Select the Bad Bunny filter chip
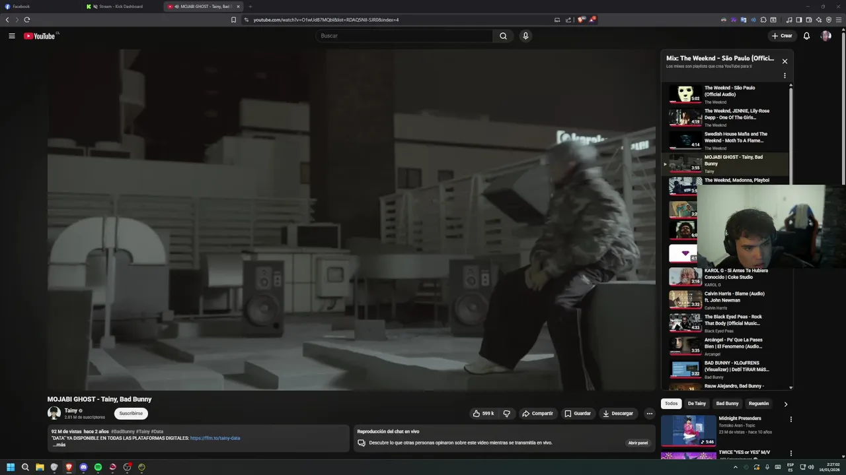 tap(727, 404)
